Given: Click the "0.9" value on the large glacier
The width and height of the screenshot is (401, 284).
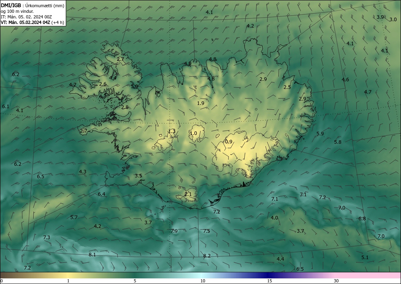Looking at the screenshot, I should coord(229,142).
